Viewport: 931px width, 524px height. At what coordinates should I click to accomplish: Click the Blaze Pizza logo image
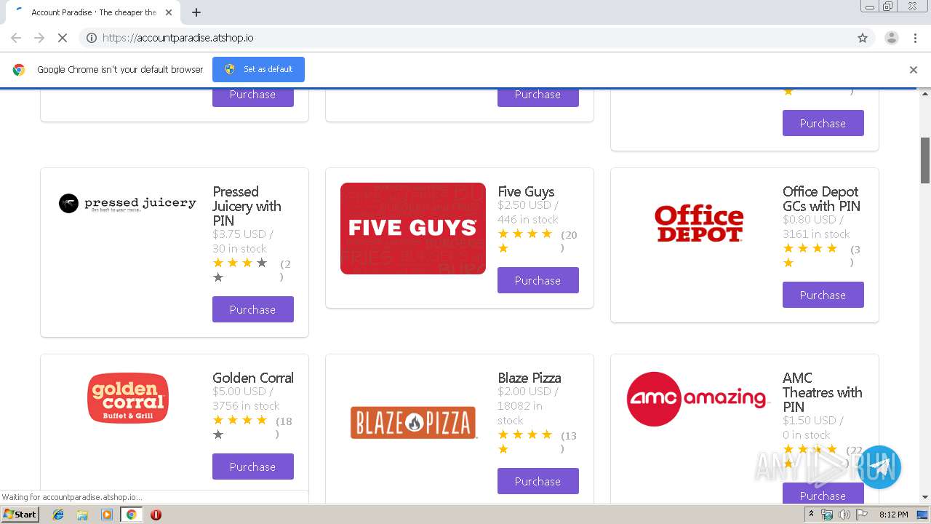click(x=413, y=422)
